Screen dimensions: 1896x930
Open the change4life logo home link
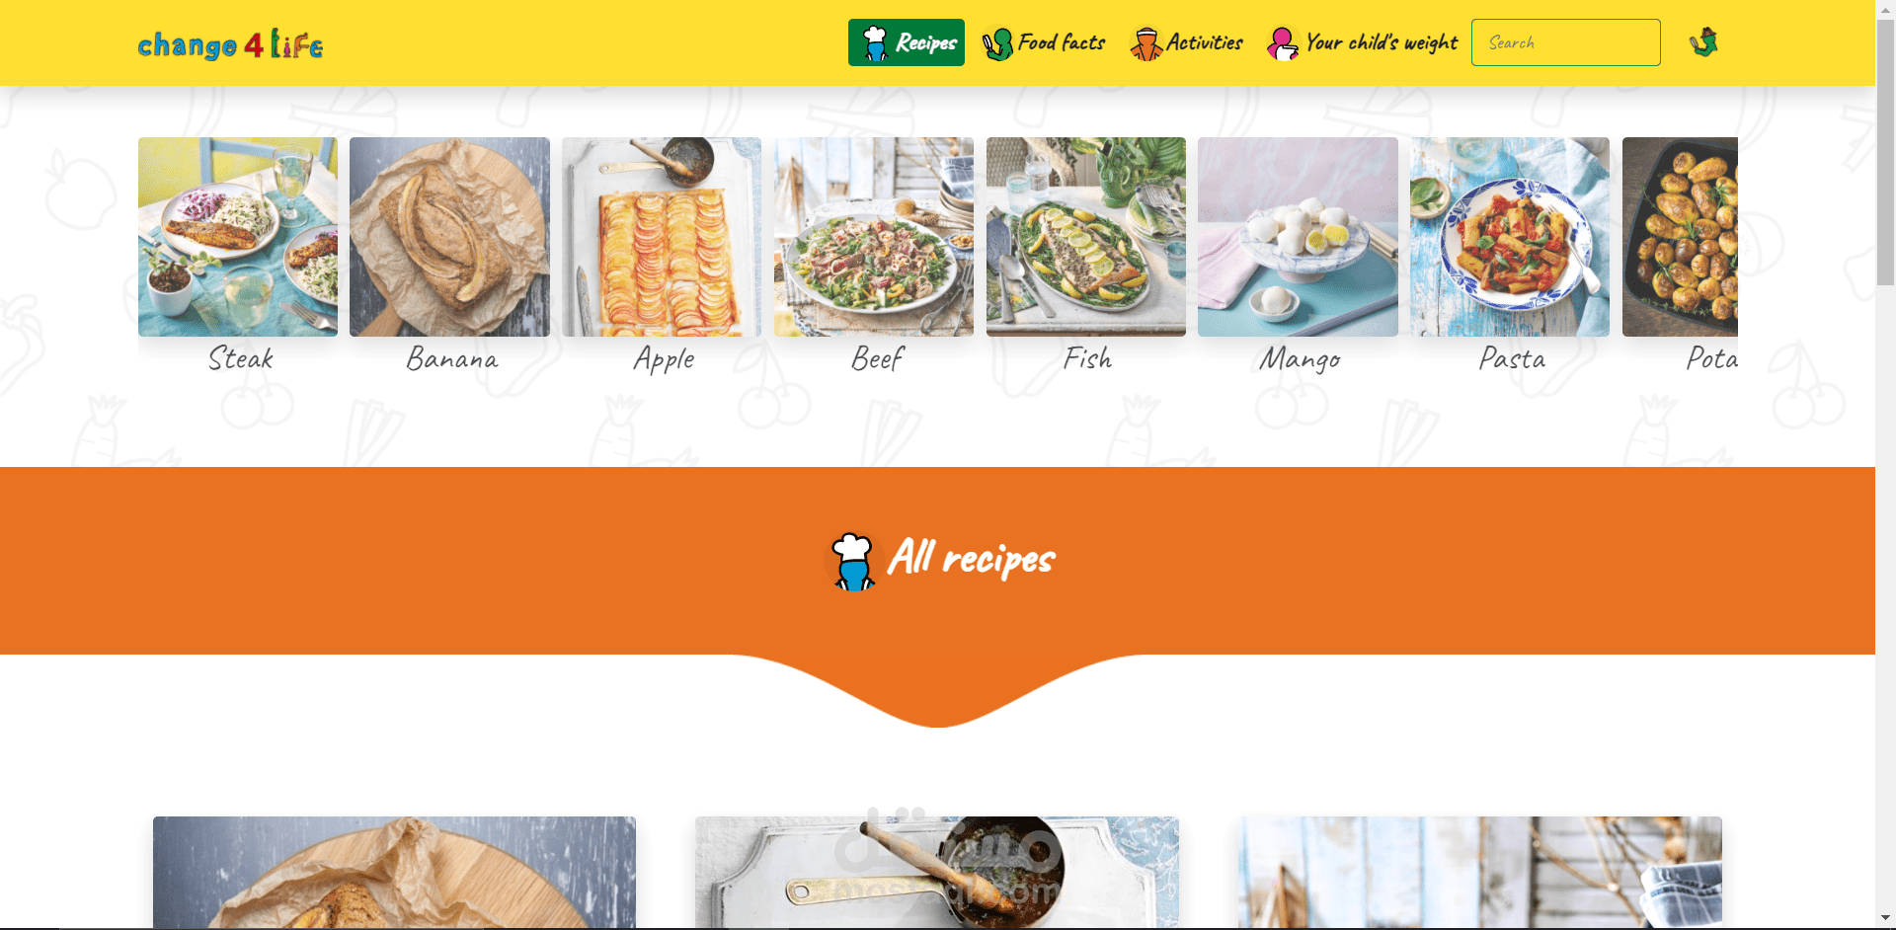pyautogui.click(x=230, y=43)
